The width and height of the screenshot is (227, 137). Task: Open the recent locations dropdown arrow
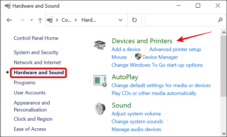pyautogui.click(x=31, y=20)
